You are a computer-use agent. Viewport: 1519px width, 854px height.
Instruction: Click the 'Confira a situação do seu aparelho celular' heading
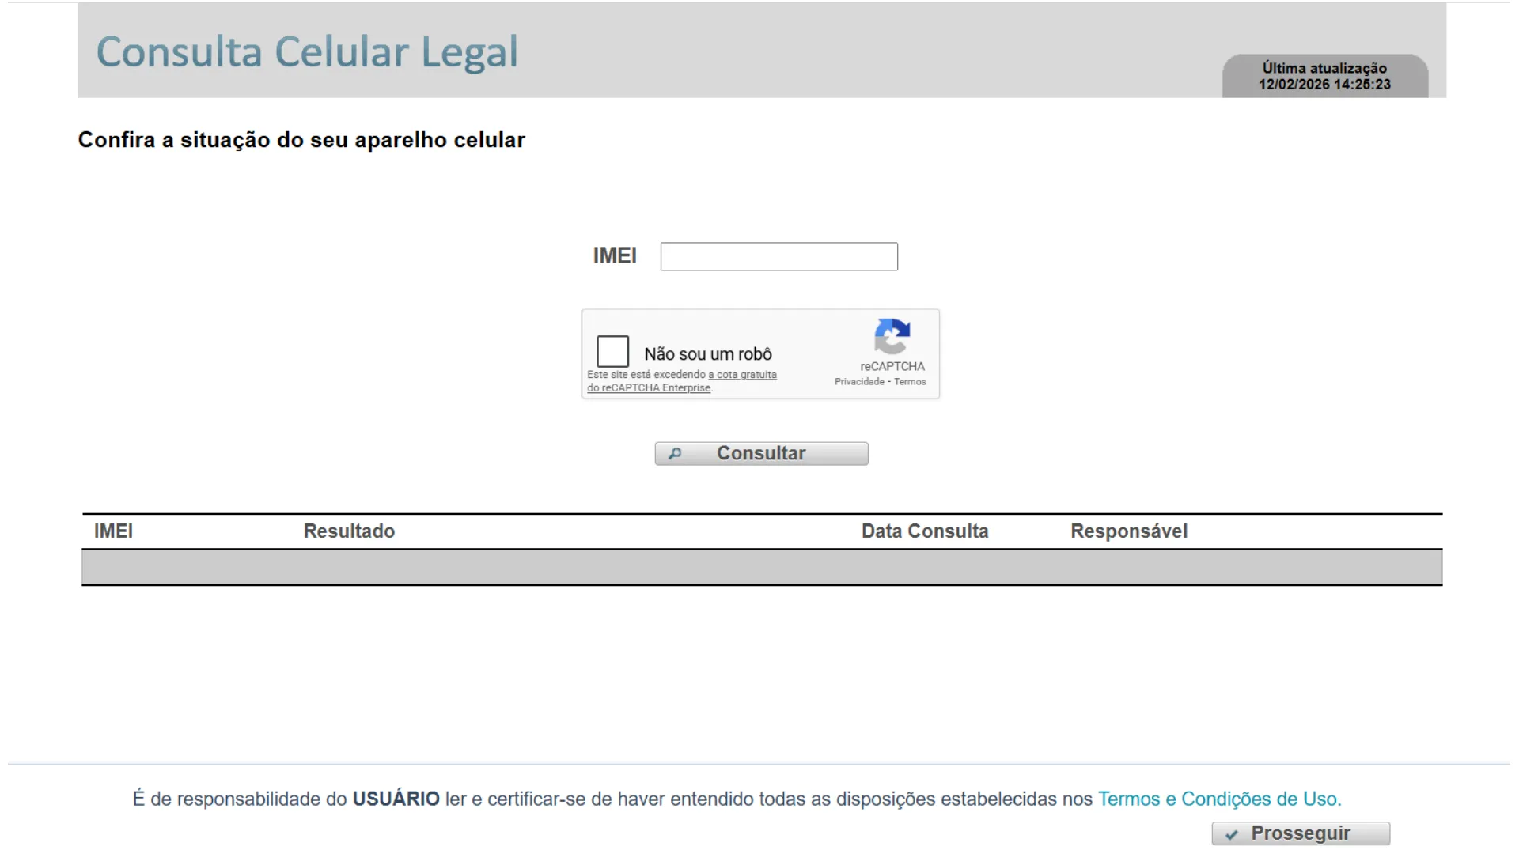[x=301, y=140]
